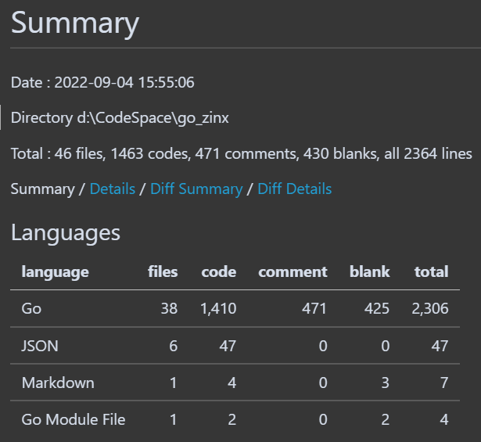The height and width of the screenshot is (442, 481).
Task: Click the Total files summary line
Action: pos(241,154)
